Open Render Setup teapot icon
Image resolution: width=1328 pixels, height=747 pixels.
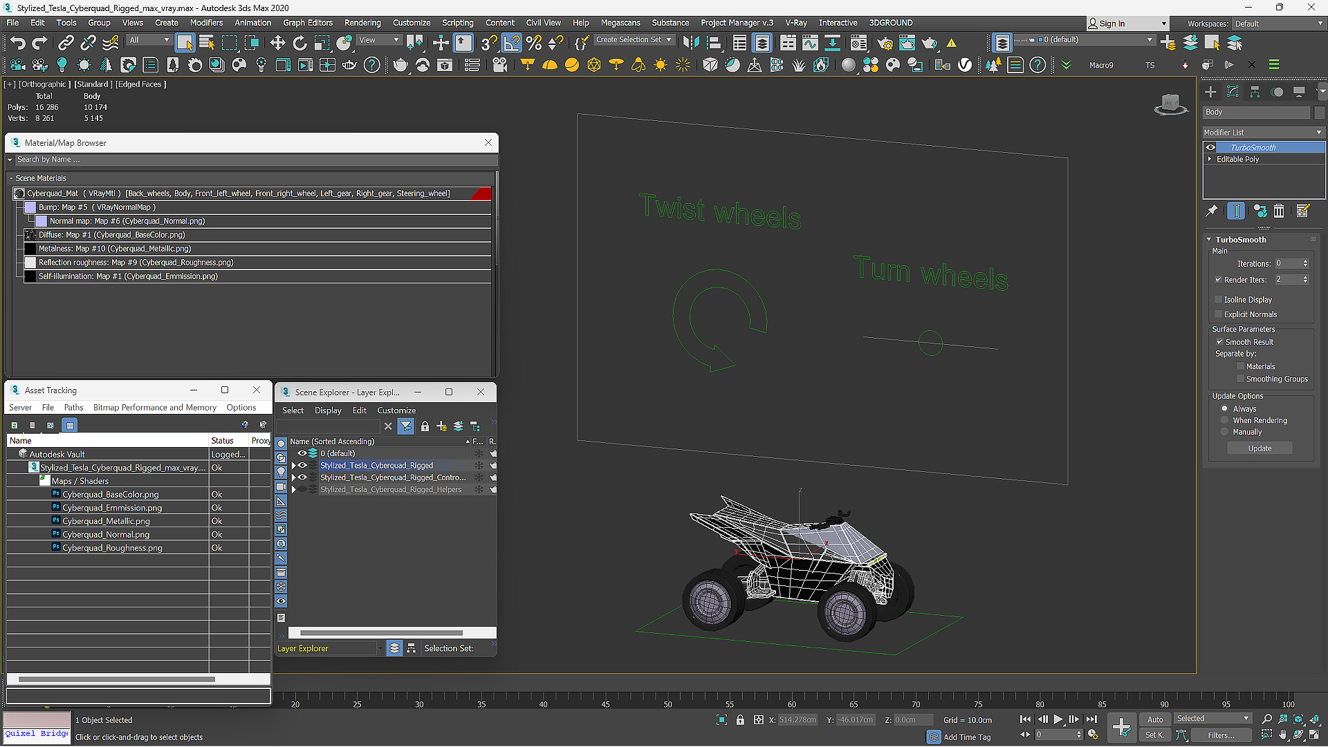click(x=885, y=43)
